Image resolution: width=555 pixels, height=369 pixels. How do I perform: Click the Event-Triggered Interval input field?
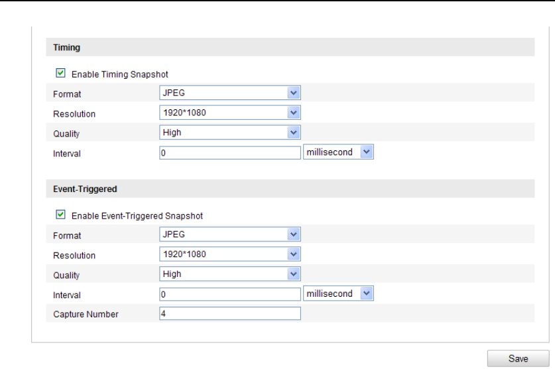[230, 294]
